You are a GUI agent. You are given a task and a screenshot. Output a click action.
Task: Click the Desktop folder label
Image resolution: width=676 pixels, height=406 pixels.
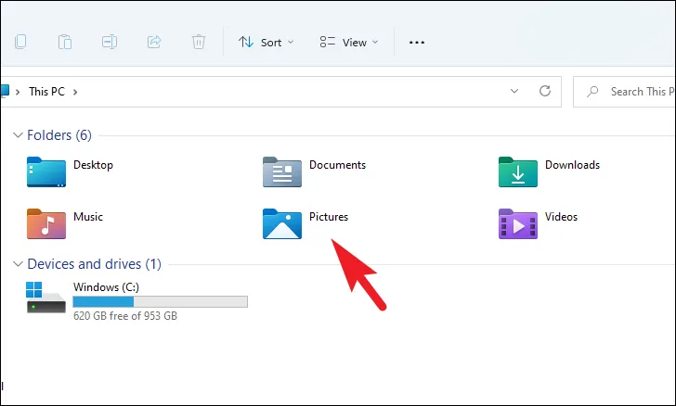(93, 165)
